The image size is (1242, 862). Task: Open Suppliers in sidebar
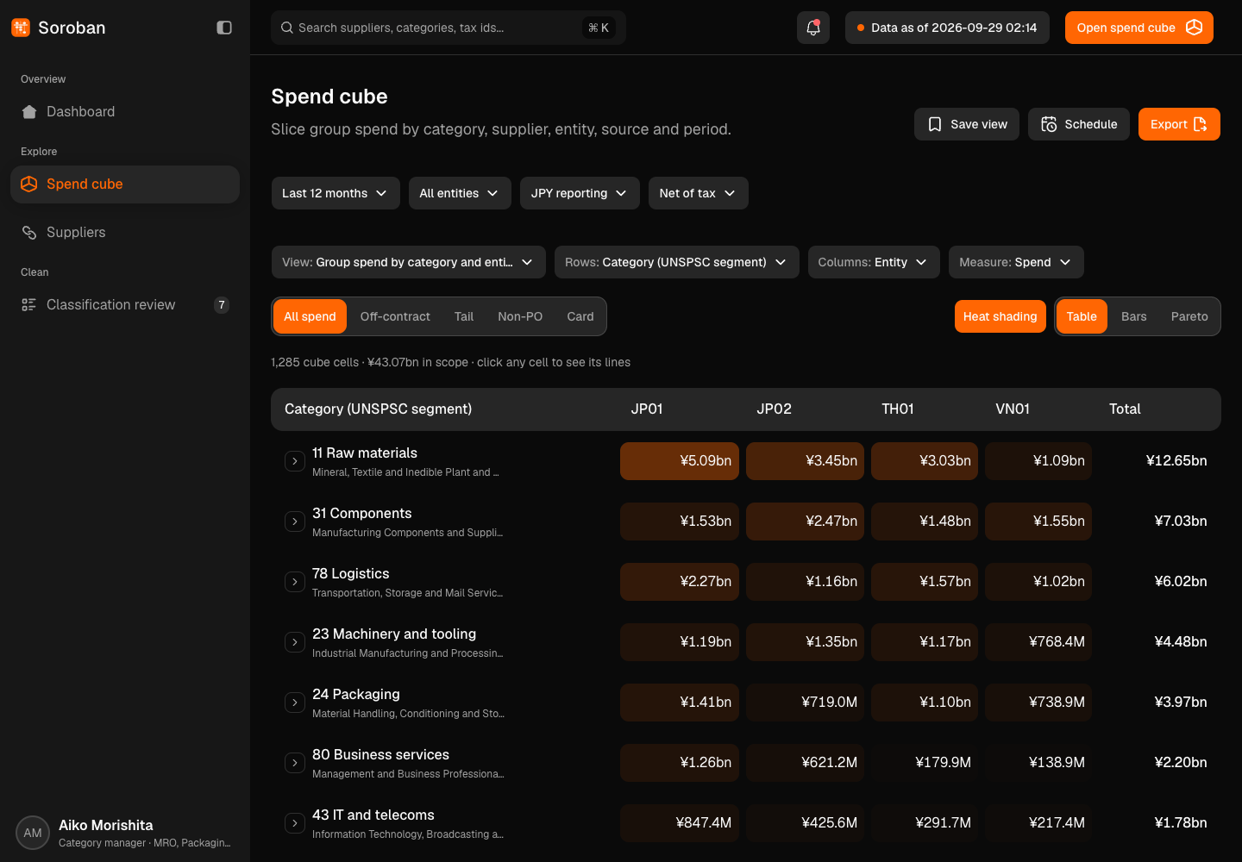point(125,233)
